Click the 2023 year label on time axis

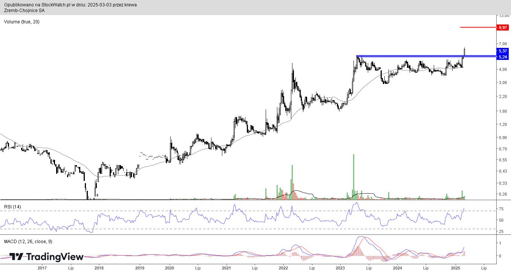(x=340, y=268)
